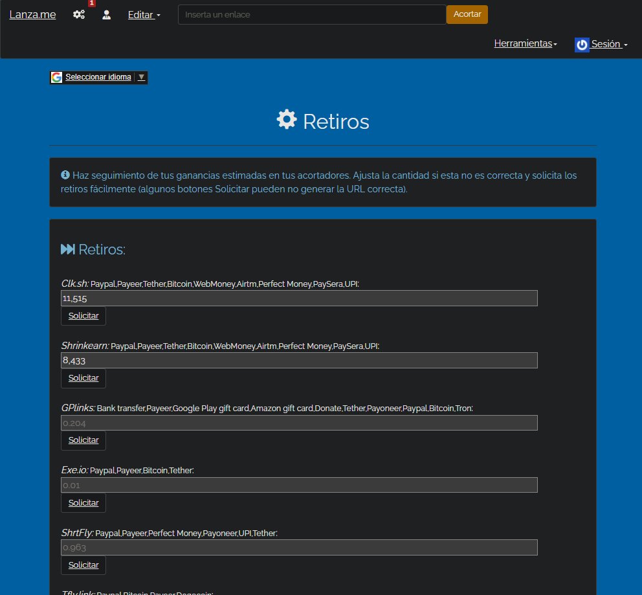
Task: Click Solicitar under Clk.sh
Action: click(x=83, y=316)
